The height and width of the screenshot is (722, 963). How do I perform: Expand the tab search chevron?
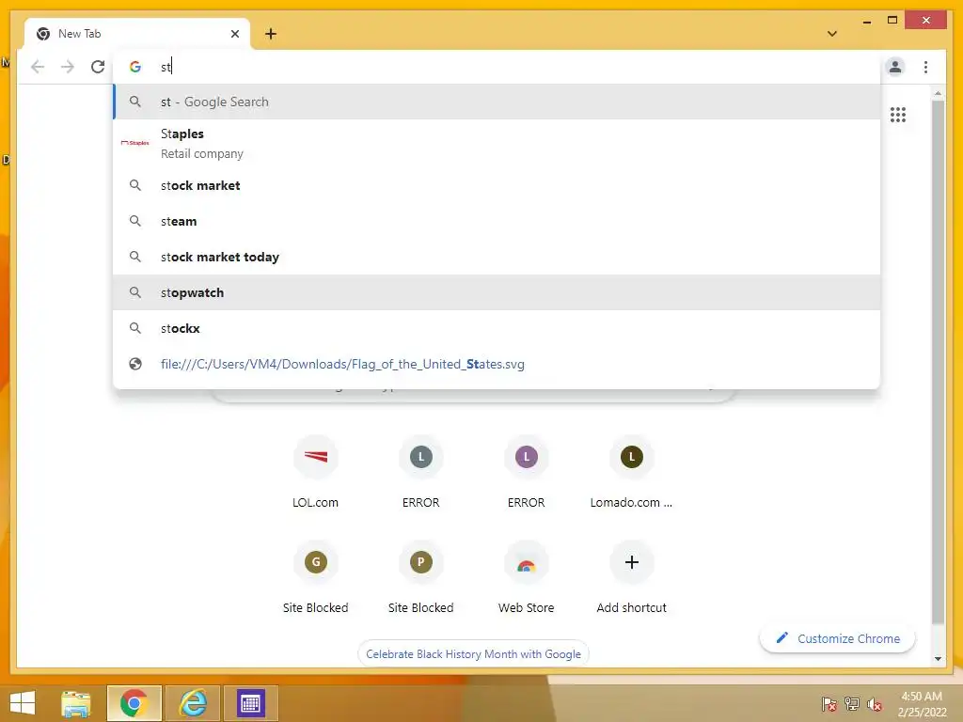(831, 34)
